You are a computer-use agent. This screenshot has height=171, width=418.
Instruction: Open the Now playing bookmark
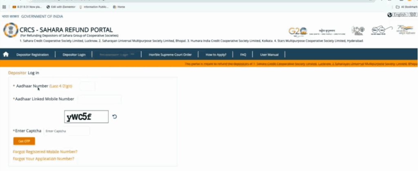click(x=27, y=7)
